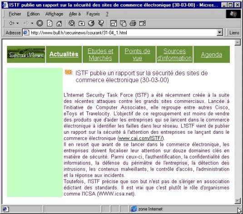This screenshot has height=214, width=243.
Task: Maximize the browser window
Action: tap(230, 5)
